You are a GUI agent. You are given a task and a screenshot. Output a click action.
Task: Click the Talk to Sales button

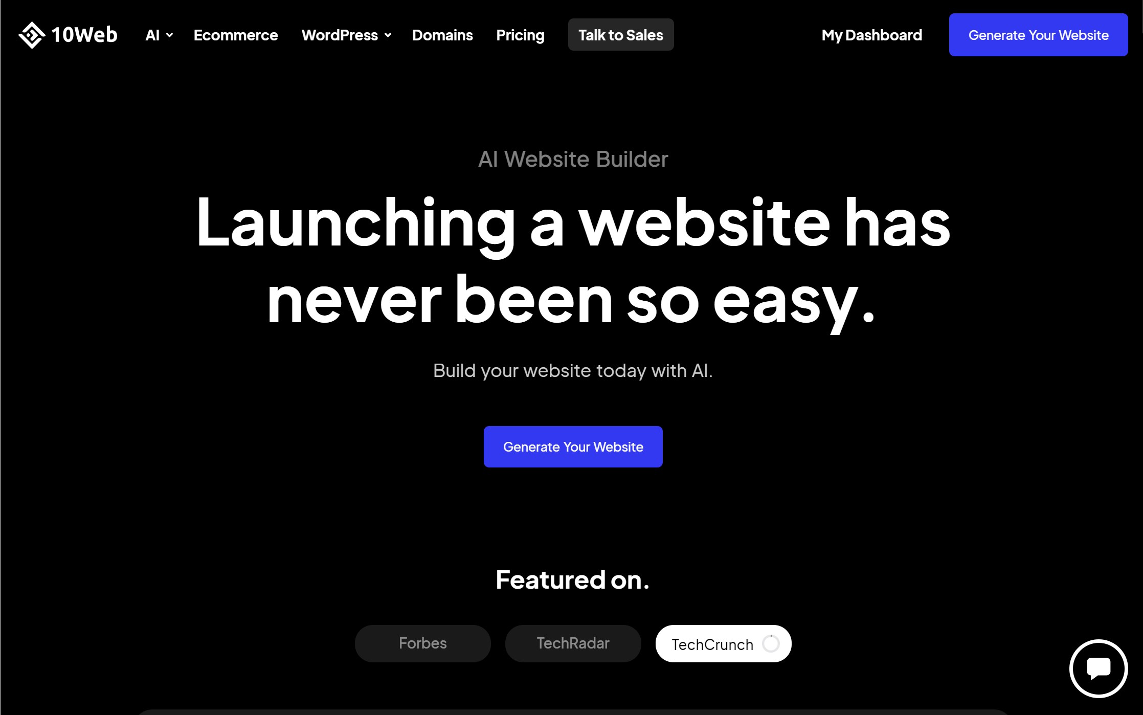point(620,35)
